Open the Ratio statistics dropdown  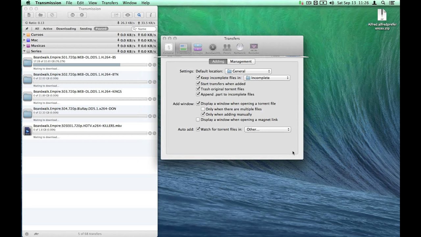(35, 23)
